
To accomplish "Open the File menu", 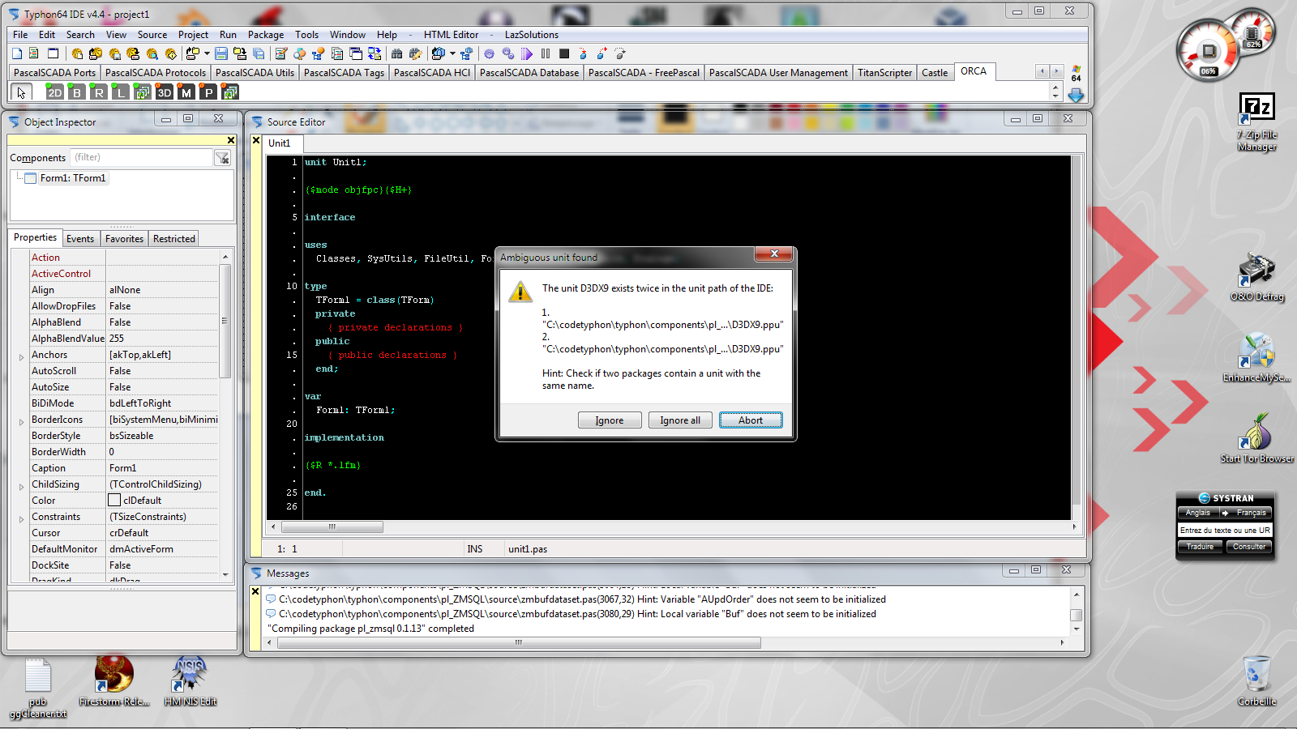I will click(x=20, y=35).
